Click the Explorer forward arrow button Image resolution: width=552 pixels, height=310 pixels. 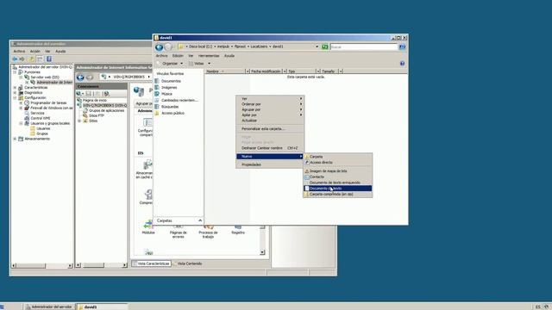(x=169, y=46)
